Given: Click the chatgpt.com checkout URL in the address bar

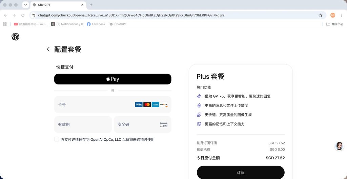Looking at the screenshot, I should pos(131,15).
